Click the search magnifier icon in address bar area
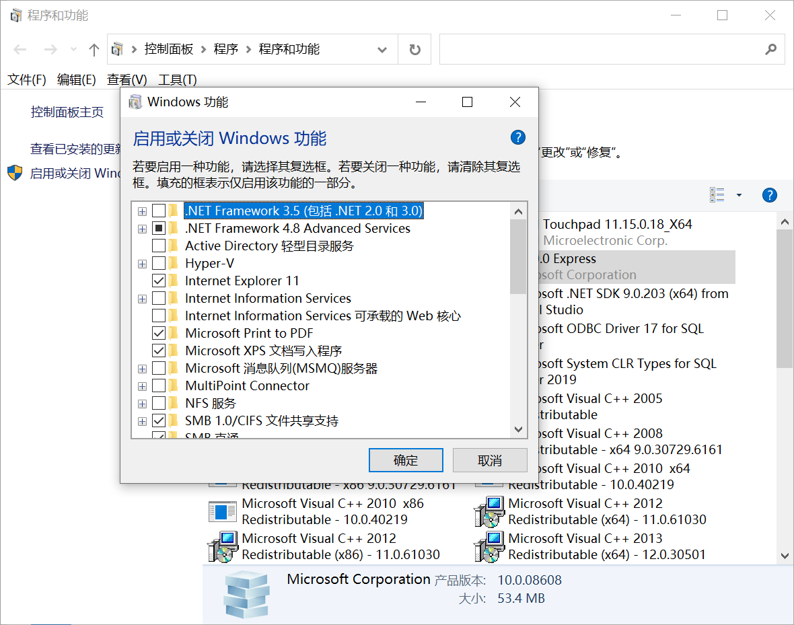 (x=770, y=49)
